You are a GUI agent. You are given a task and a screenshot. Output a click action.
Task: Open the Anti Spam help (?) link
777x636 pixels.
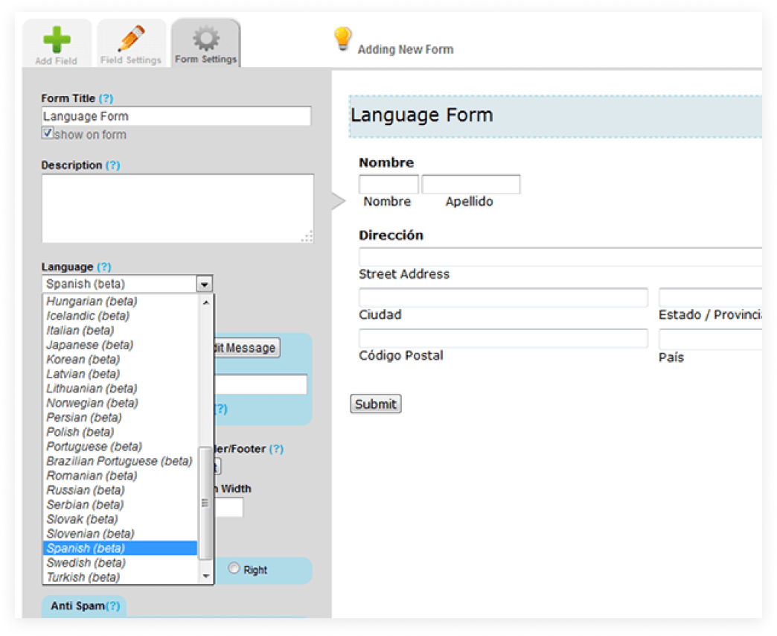coord(113,605)
